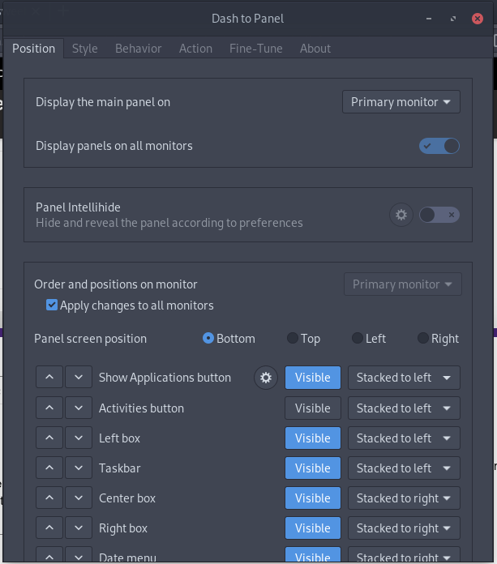The image size is (497, 564).
Task: Open Left box stacking dropdown
Action: [404, 438]
